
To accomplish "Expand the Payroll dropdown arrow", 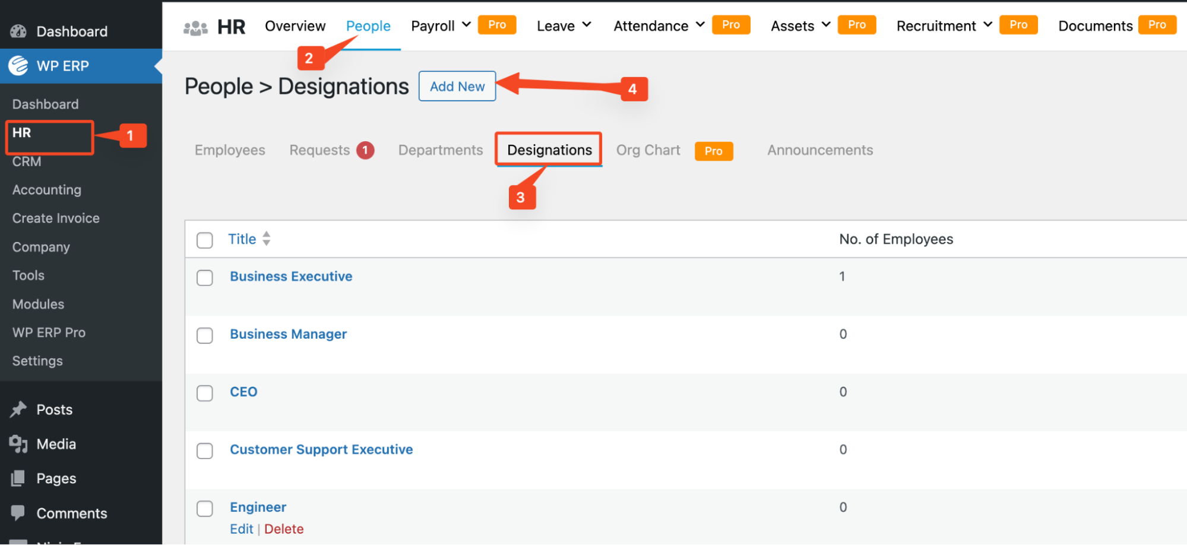I will point(466,25).
